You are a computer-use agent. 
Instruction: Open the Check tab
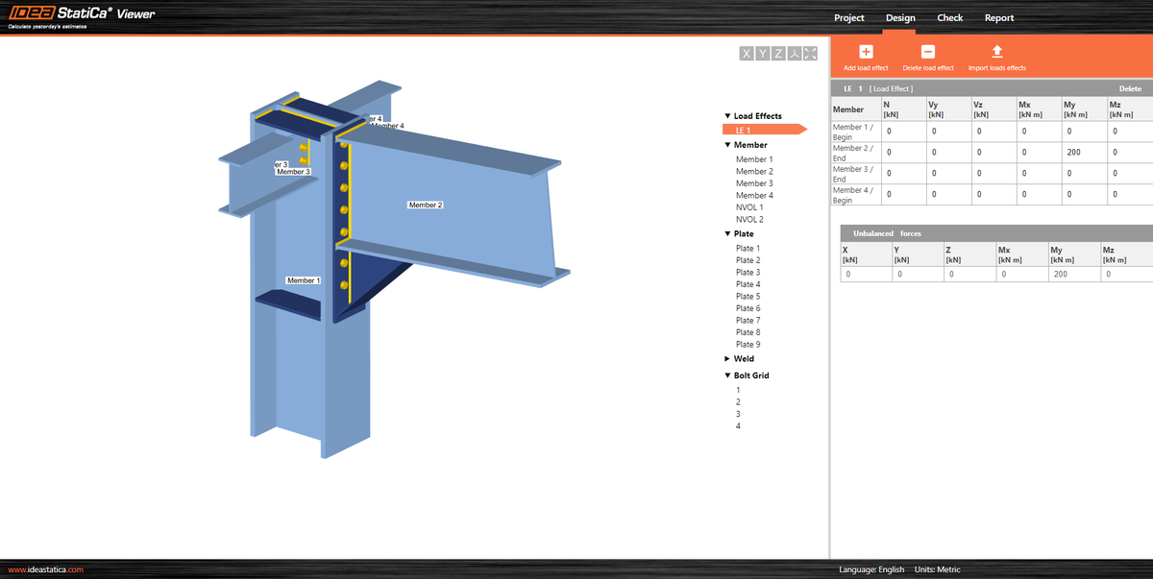(949, 17)
